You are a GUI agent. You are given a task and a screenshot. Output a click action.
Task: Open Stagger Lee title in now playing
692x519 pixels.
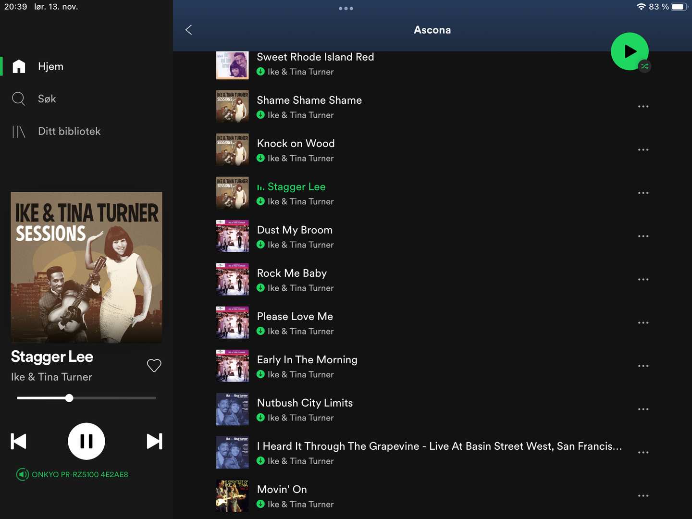click(x=52, y=357)
